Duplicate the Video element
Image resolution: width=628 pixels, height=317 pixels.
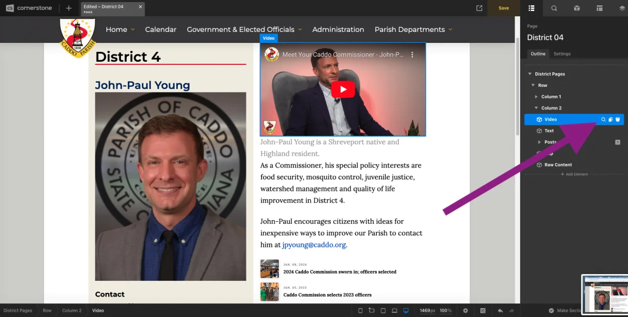click(610, 119)
